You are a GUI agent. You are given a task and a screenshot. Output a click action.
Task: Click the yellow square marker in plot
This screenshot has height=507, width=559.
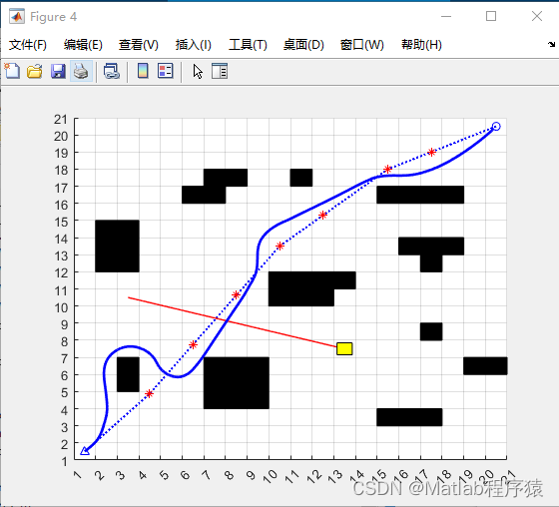pos(344,348)
